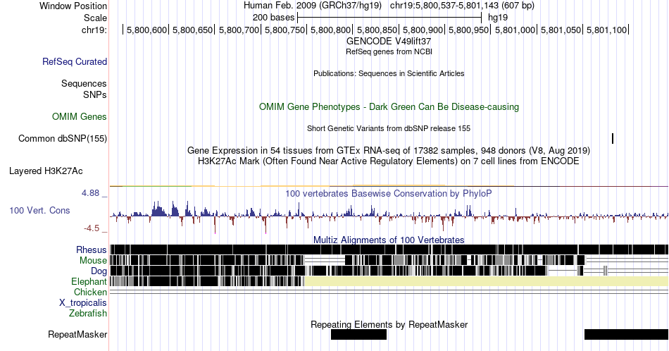This screenshot has width=669, height=351.
Task: Select the Rhesus alignment row label
Action: [x=92, y=250]
